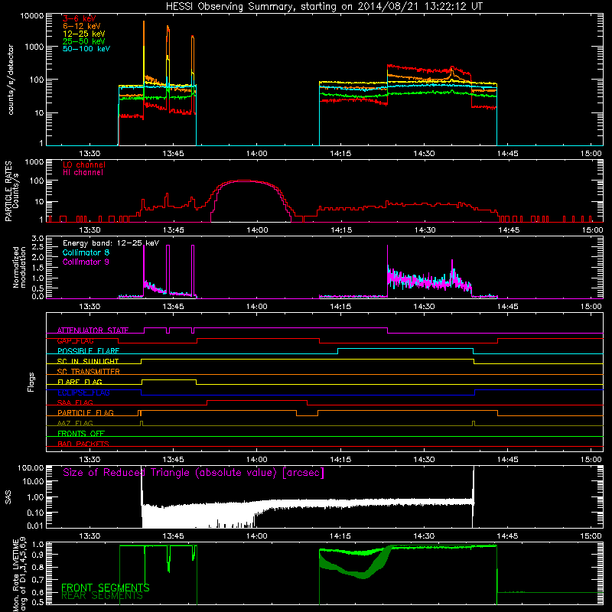This screenshot has height=612, width=612.
Task: Click the 'FRONT SEGMENTS' legend label
Action: (106, 588)
